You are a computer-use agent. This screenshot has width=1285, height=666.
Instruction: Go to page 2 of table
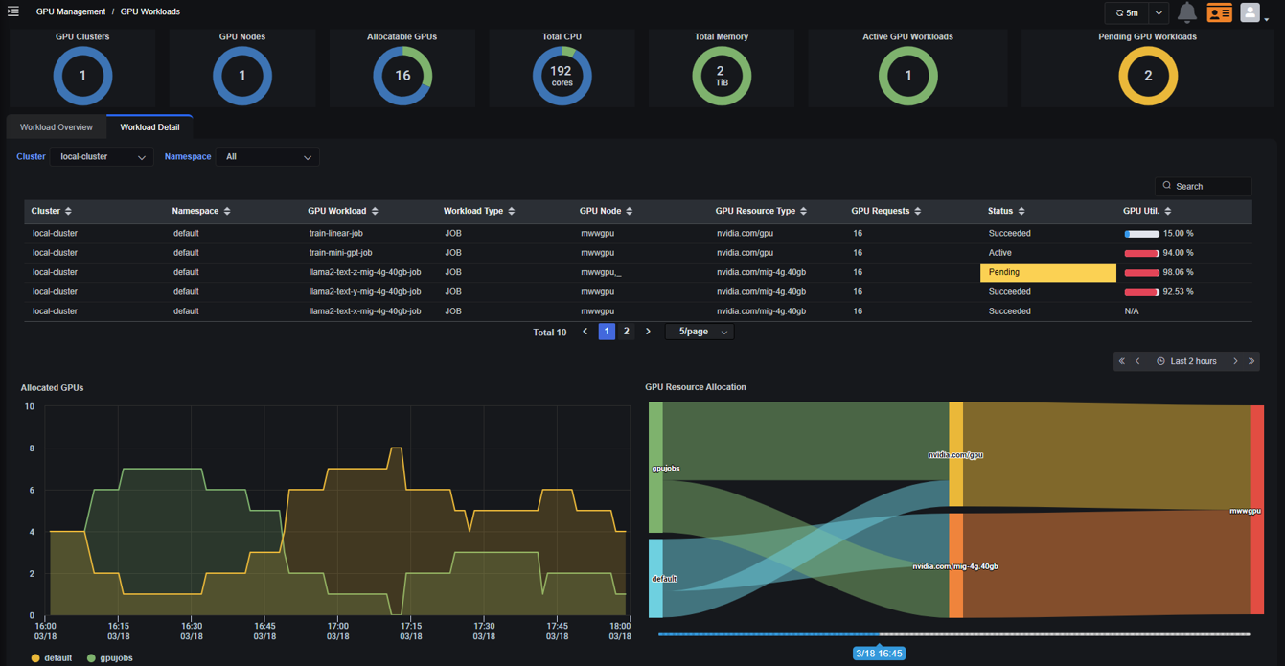pos(627,332)
